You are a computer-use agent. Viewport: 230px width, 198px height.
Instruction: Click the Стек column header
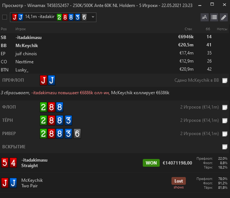pos(188,29)
